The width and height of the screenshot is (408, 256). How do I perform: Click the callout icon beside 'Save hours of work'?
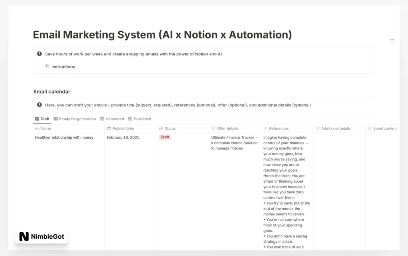39,54
